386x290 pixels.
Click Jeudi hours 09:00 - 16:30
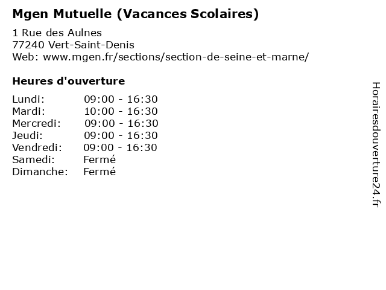pyautogui.click(x=121, y=135)
